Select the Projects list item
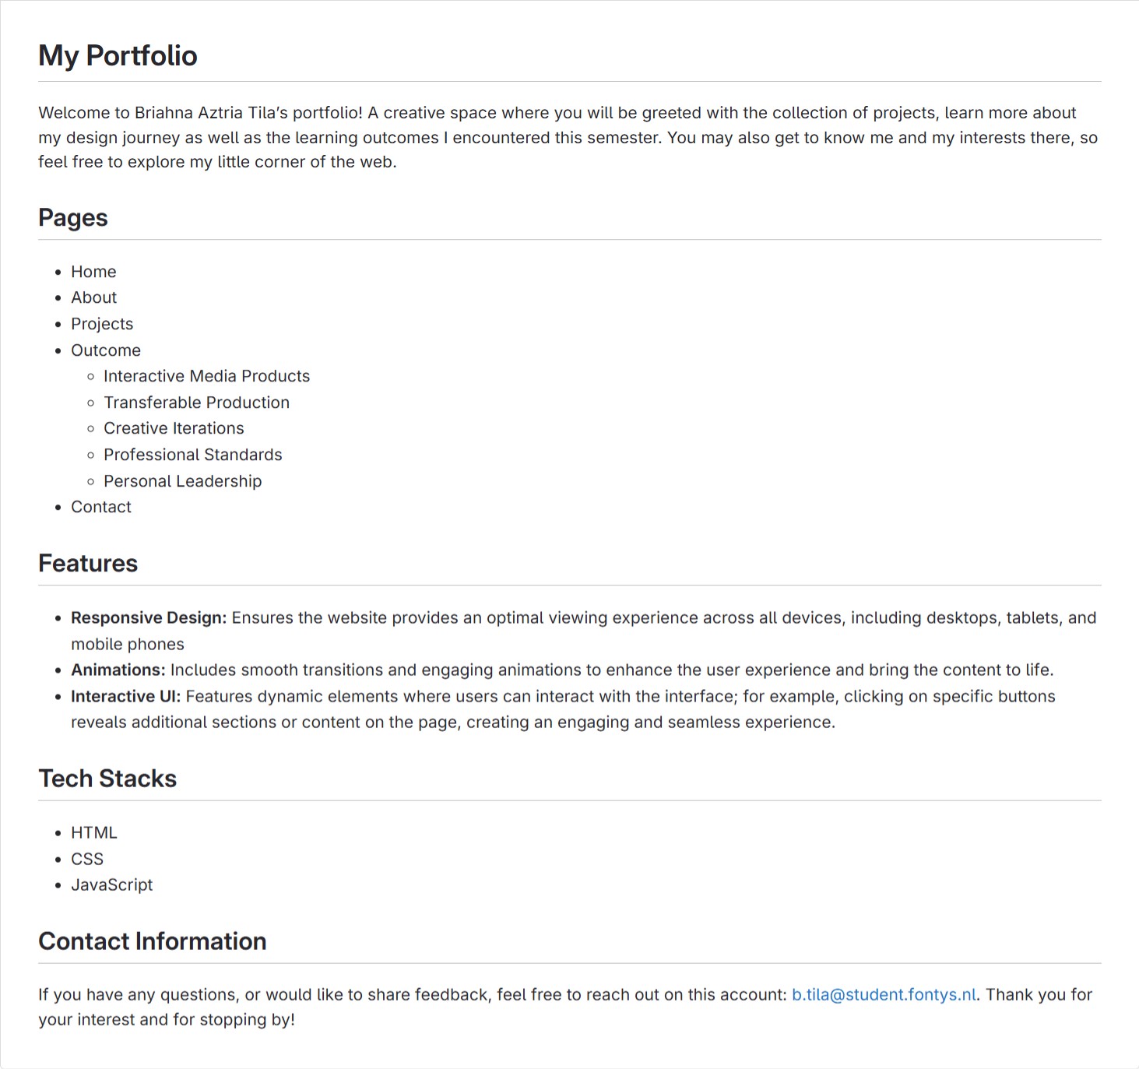The width and height of the screenshot is (1139, 1069). click(102, 324)
